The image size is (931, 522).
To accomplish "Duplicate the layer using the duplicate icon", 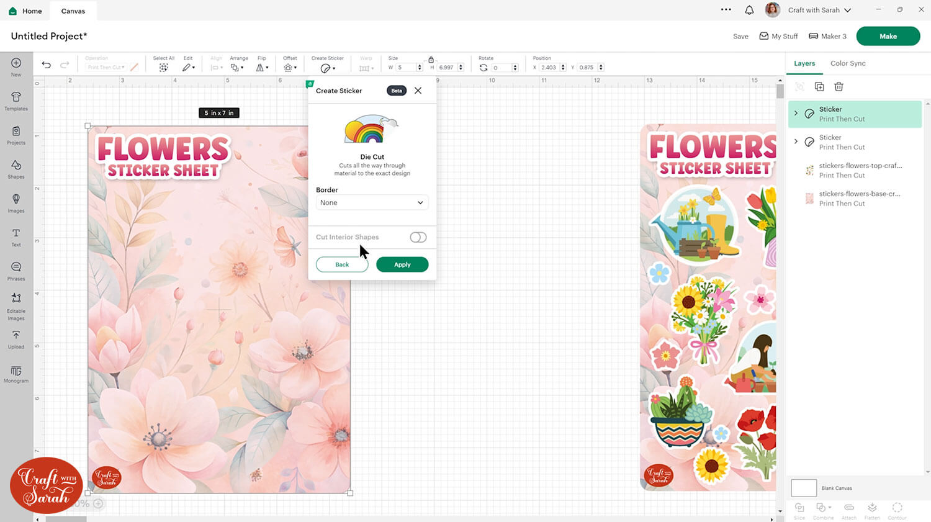I will [819, 87].
